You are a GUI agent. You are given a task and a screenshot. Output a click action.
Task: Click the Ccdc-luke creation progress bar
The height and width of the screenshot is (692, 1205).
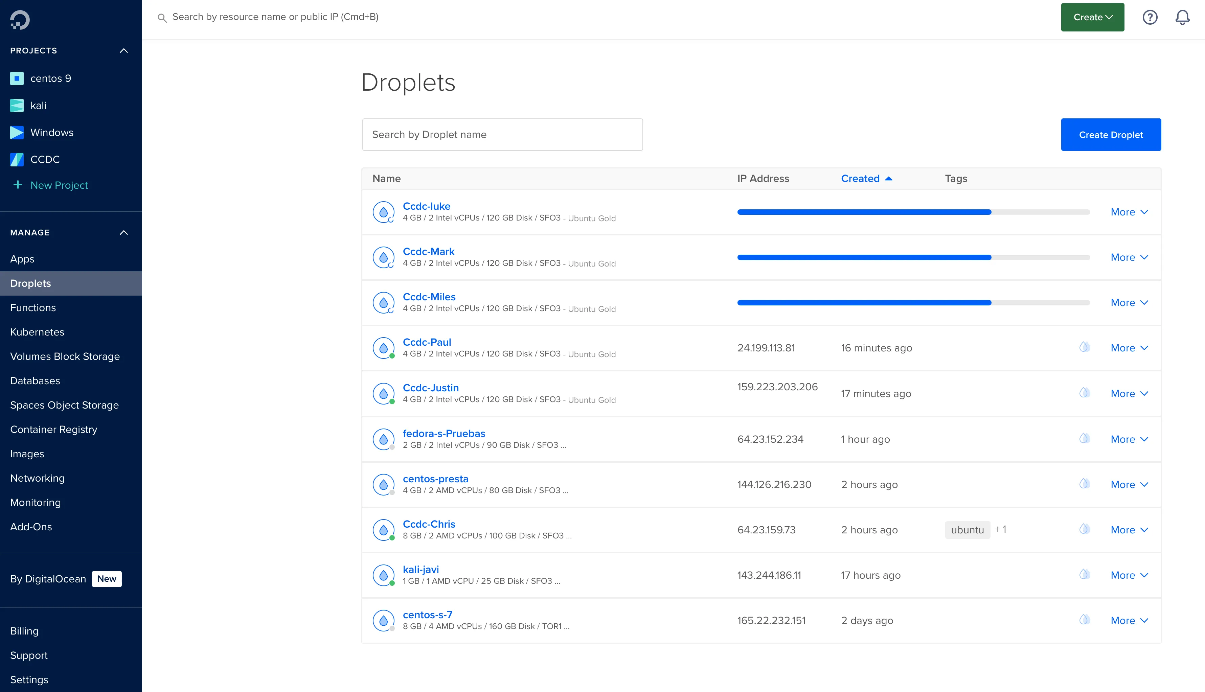coord(913,212)
